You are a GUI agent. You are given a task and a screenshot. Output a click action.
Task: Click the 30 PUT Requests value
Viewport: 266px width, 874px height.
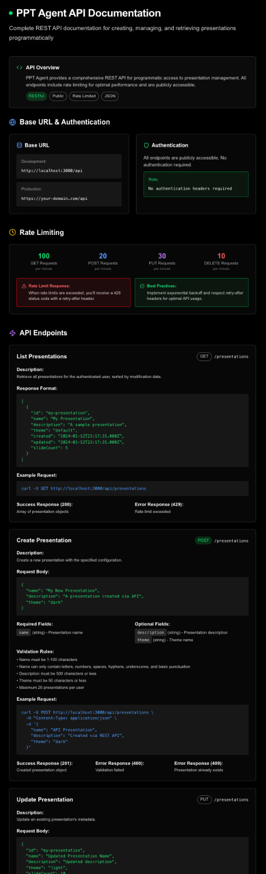(162, 256)
